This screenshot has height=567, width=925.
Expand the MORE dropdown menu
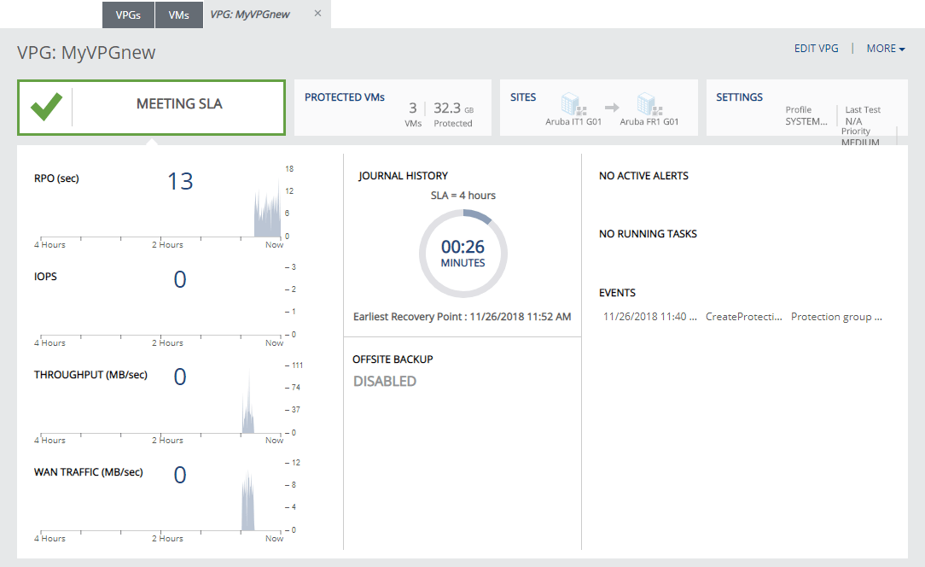[886, 49]
